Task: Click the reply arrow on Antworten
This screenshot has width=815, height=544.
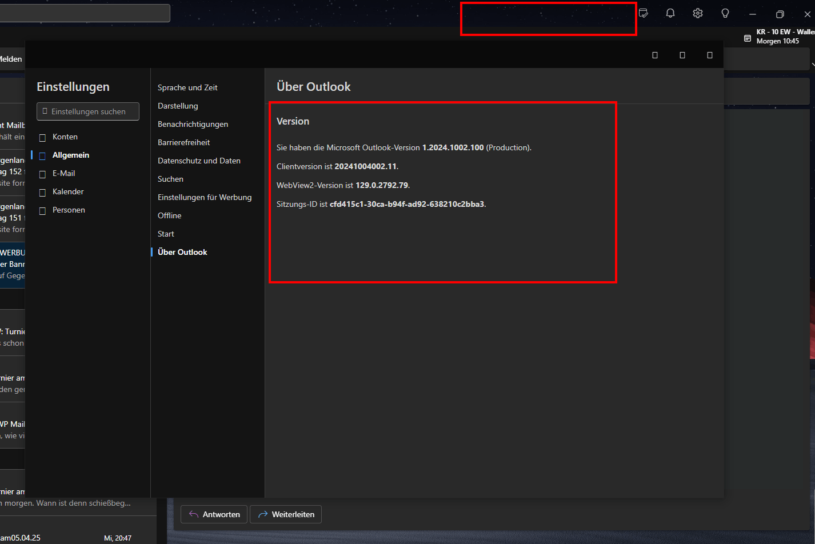Action: coord(194,514)
